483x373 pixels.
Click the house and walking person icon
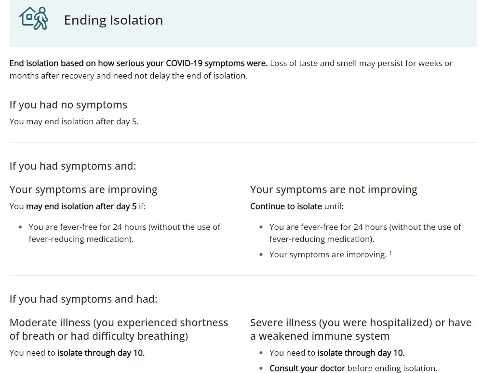click(34, 19)
